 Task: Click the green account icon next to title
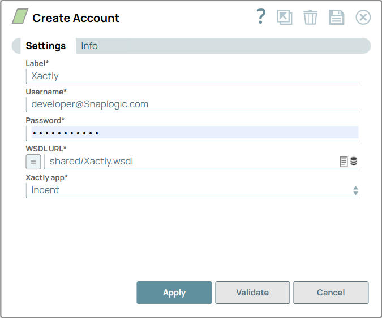20,16
